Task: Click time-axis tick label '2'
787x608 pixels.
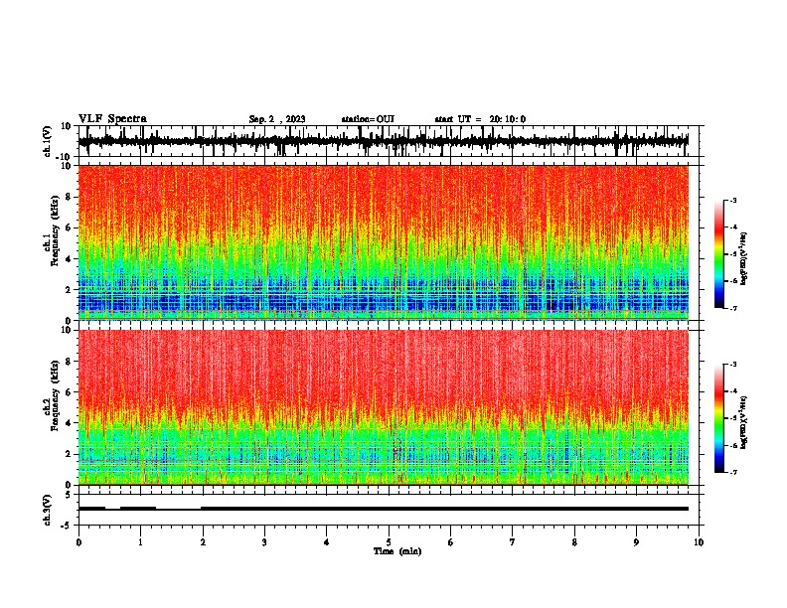Action: pos(203,542)
